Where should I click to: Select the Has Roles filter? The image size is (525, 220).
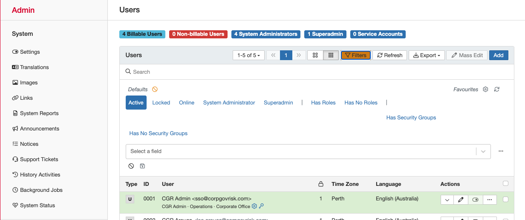323,103
